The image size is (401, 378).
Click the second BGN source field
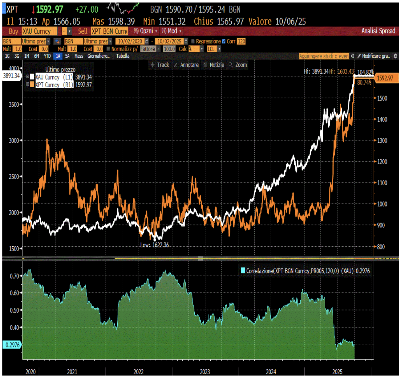point(74,41)
